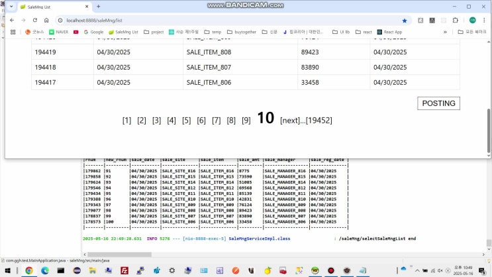
Task: Click the [next] pagination link
Action: [x=291, y=121]
